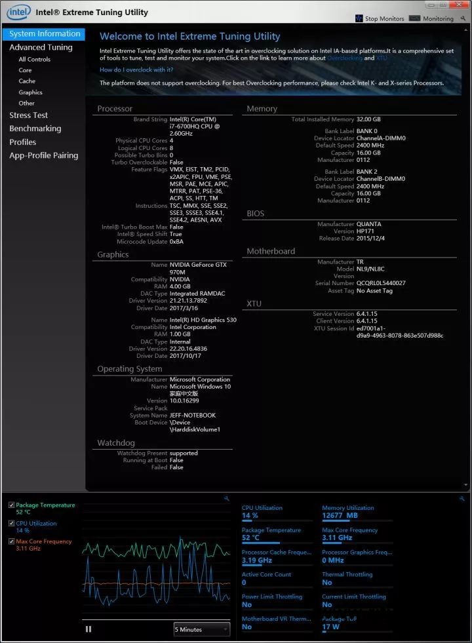Click the 32.00 GB total memory value
Image resolution: width=472 pixels, height=643 pixels.
(x=368, y=119)
